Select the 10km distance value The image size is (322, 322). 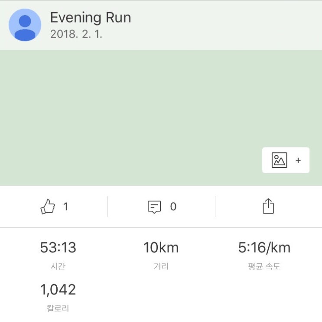click(161, 248)
